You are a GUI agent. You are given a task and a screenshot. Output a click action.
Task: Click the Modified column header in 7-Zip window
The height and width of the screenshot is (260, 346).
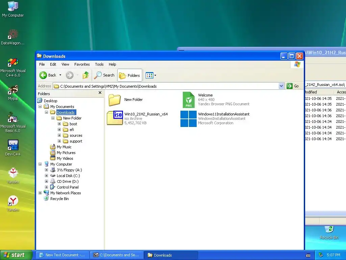tap(319, 92)
